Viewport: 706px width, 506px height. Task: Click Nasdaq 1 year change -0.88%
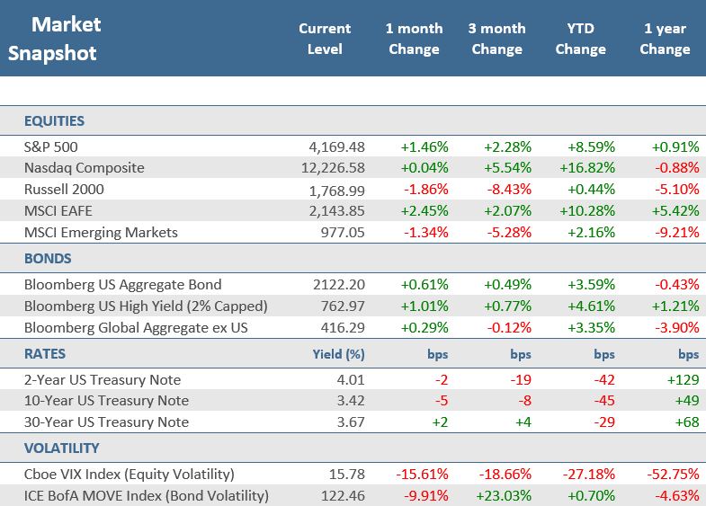676,168
